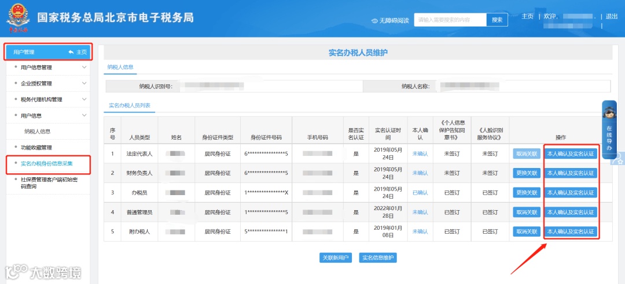Screen dimensions: 625x284
Task: Click the 普通管理员 cell
Action: pos(139,212)
